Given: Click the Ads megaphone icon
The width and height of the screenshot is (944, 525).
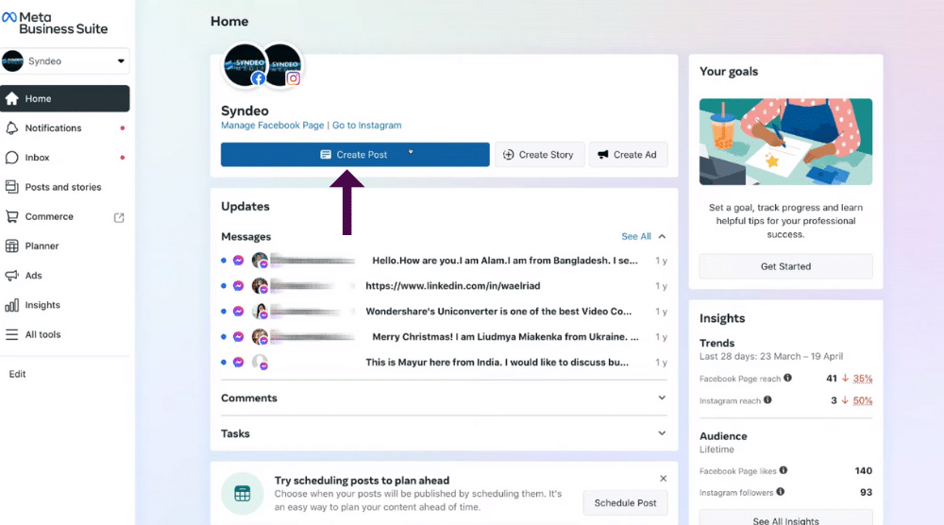Looking at the screenshot, I should (x=12, y=276).
